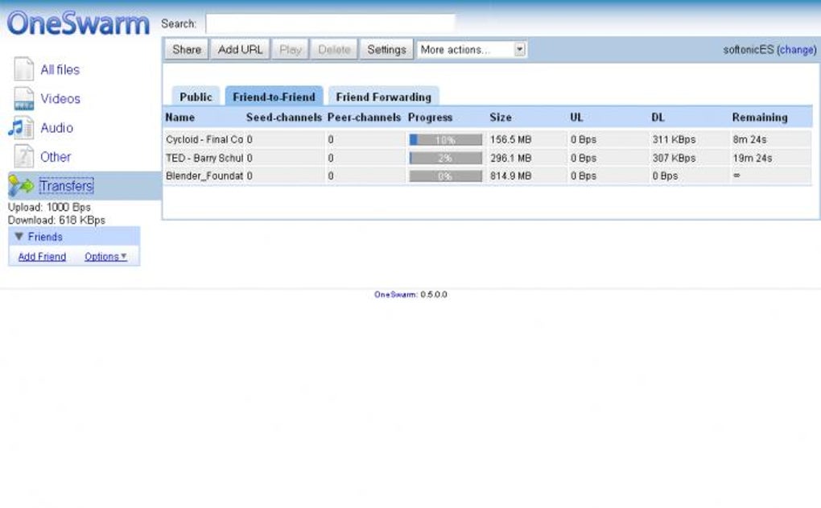
Task: Click the 814.9 MB size cell
Action: click(x=510, y=176)
